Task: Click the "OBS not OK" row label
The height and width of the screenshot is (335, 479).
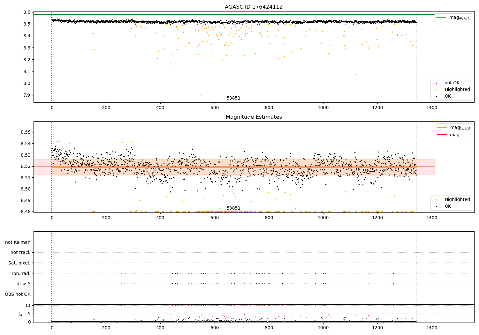Action: (18, 294)
